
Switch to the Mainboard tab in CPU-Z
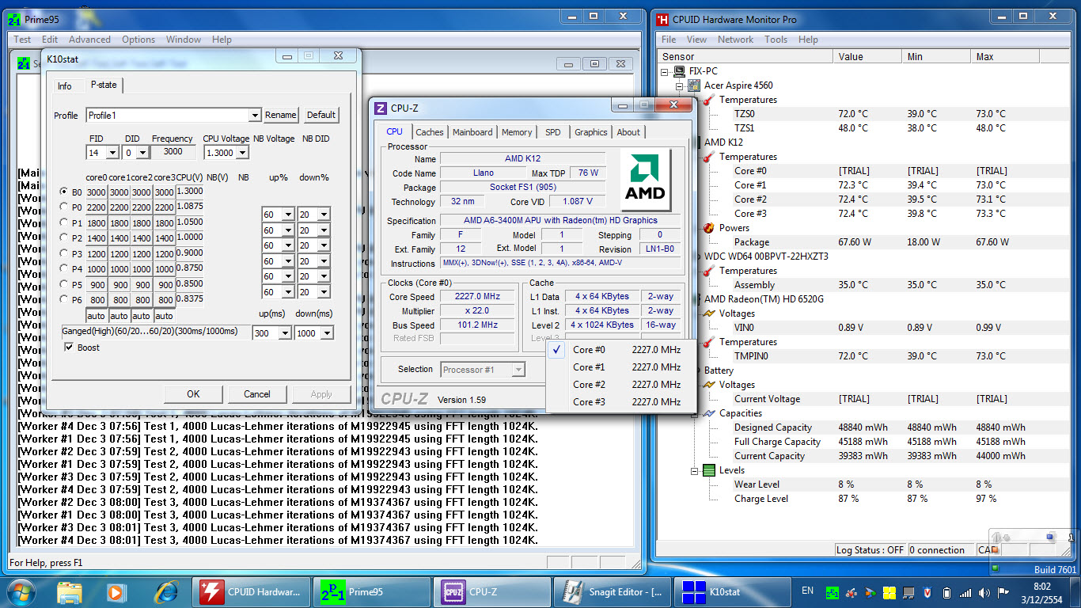click(x=472, y=132)
